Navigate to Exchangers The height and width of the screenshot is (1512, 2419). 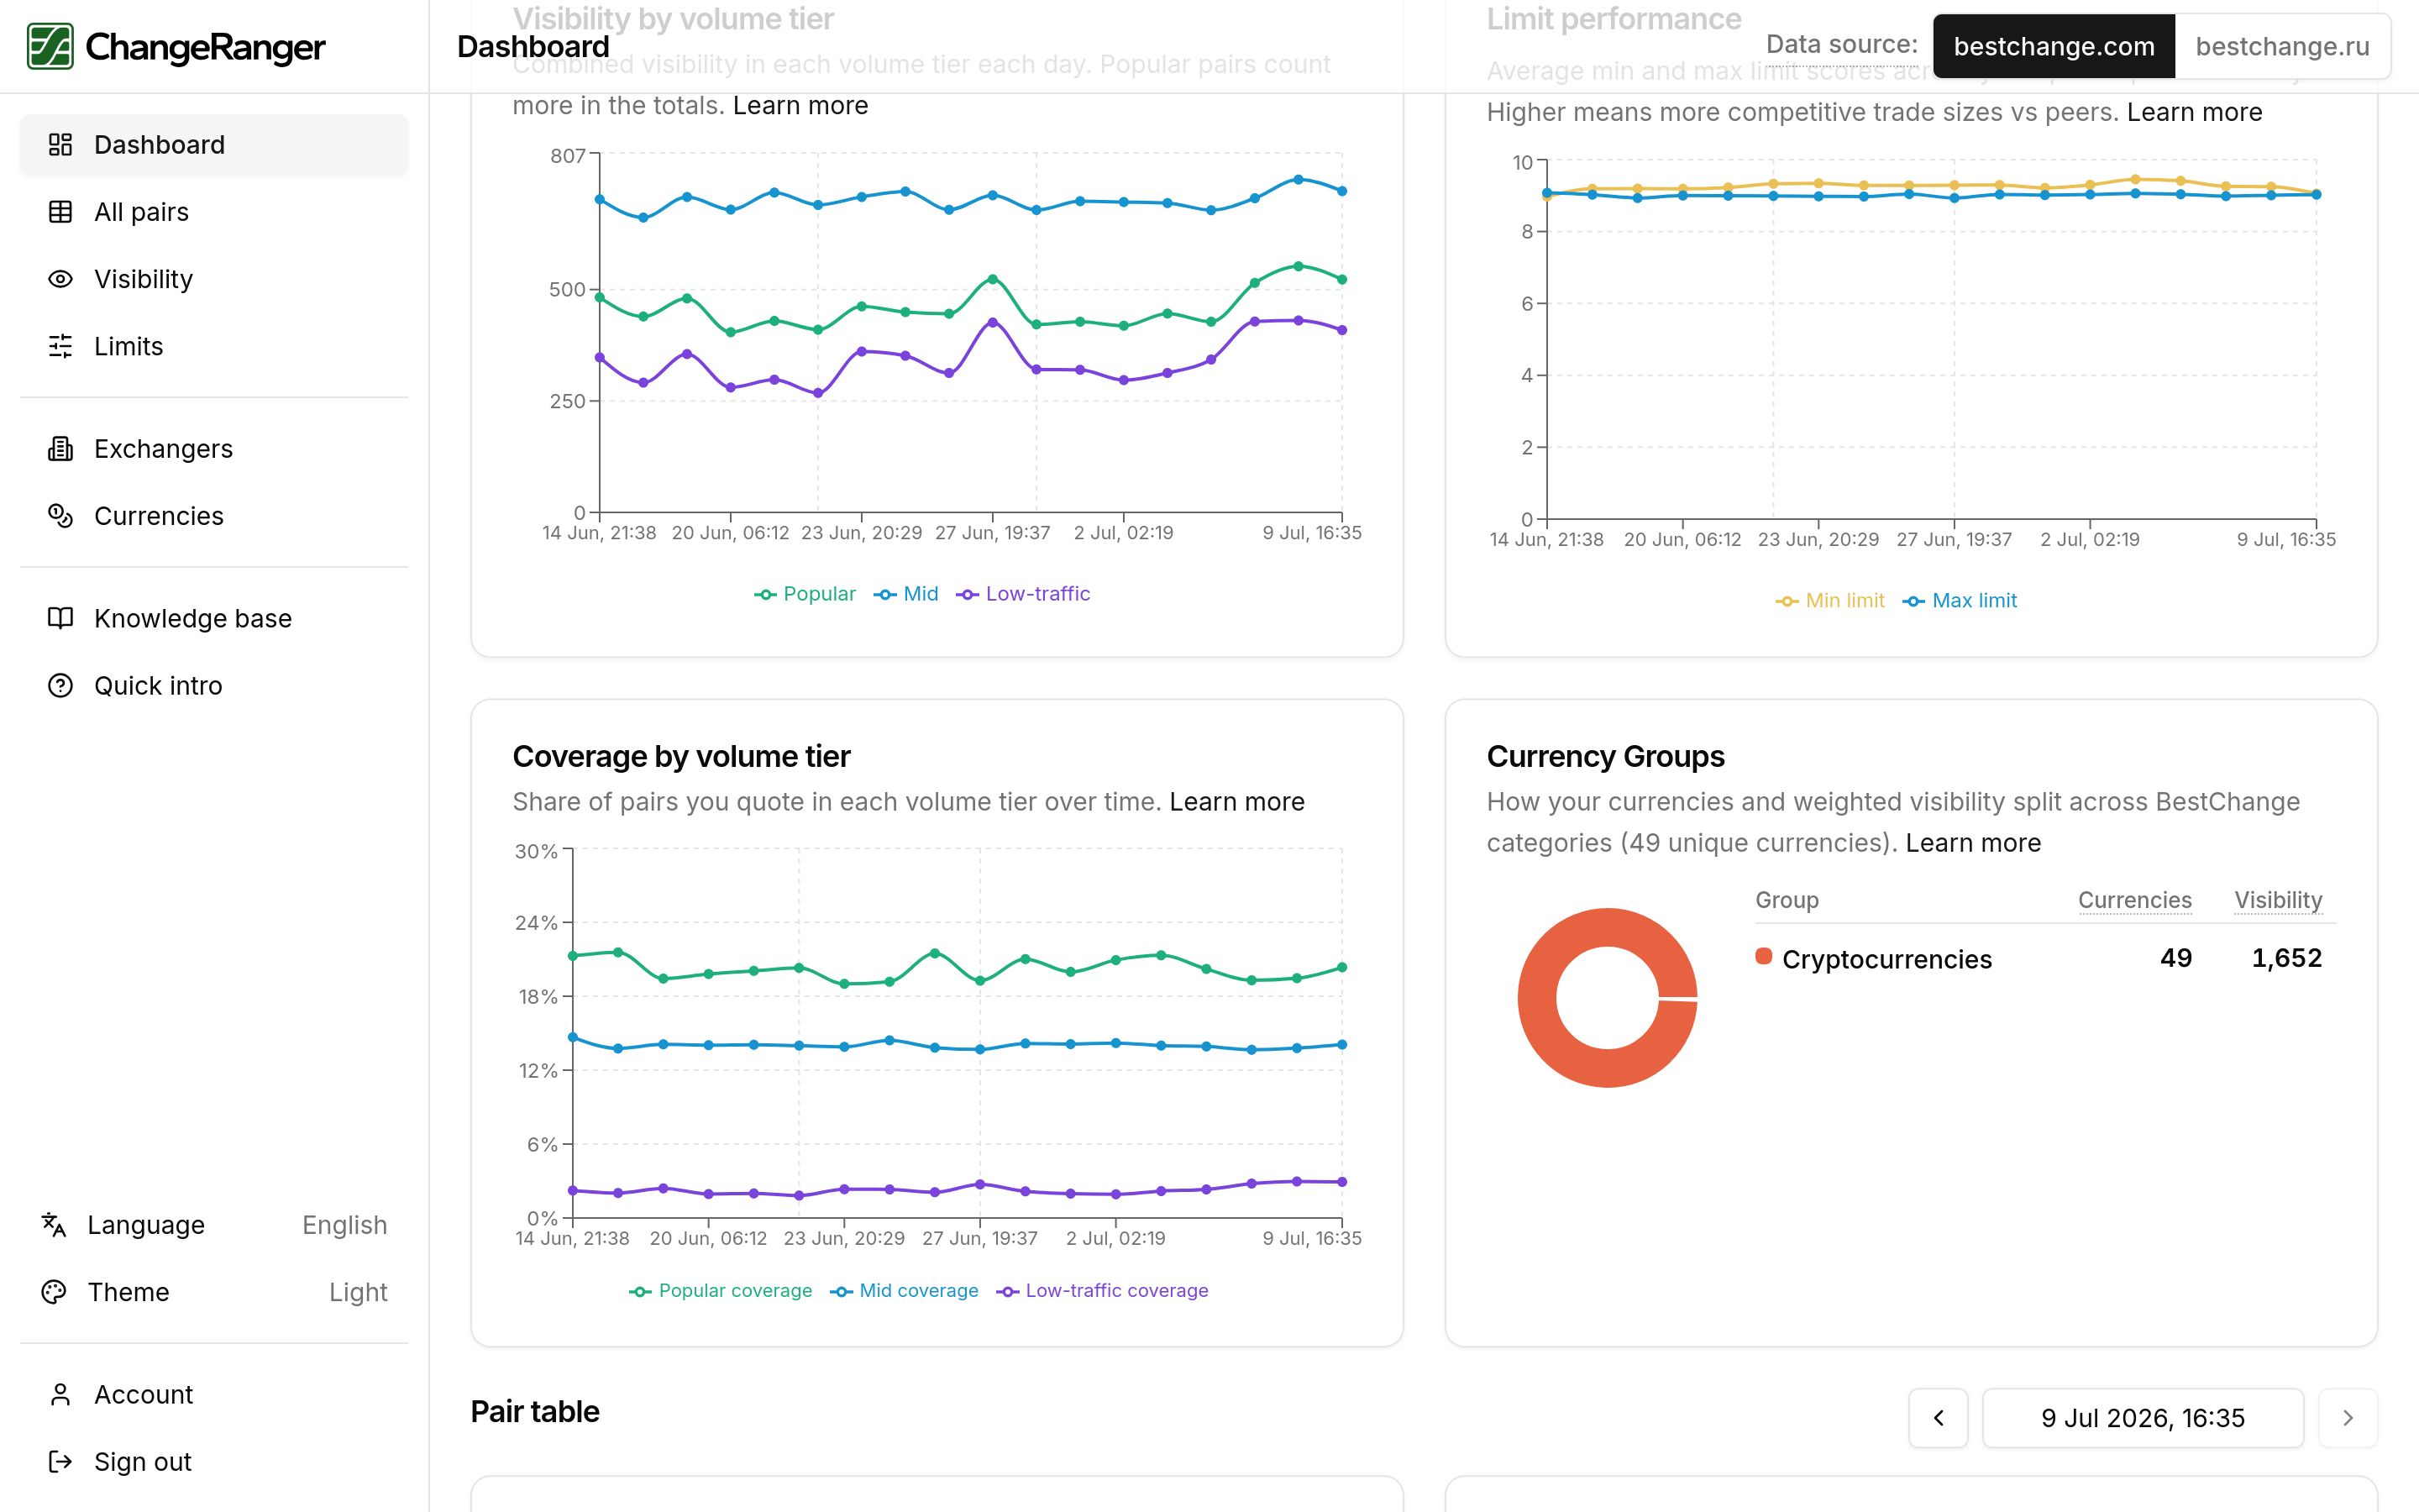214,449
